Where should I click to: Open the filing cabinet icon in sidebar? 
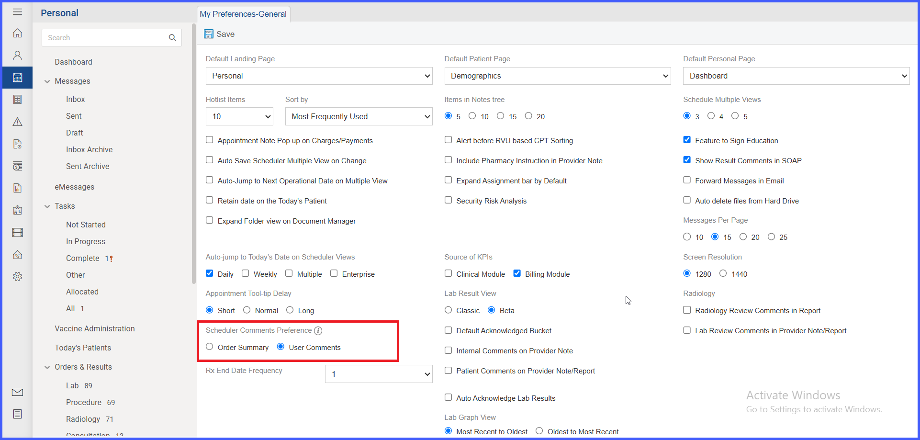[x=17, y=100]
